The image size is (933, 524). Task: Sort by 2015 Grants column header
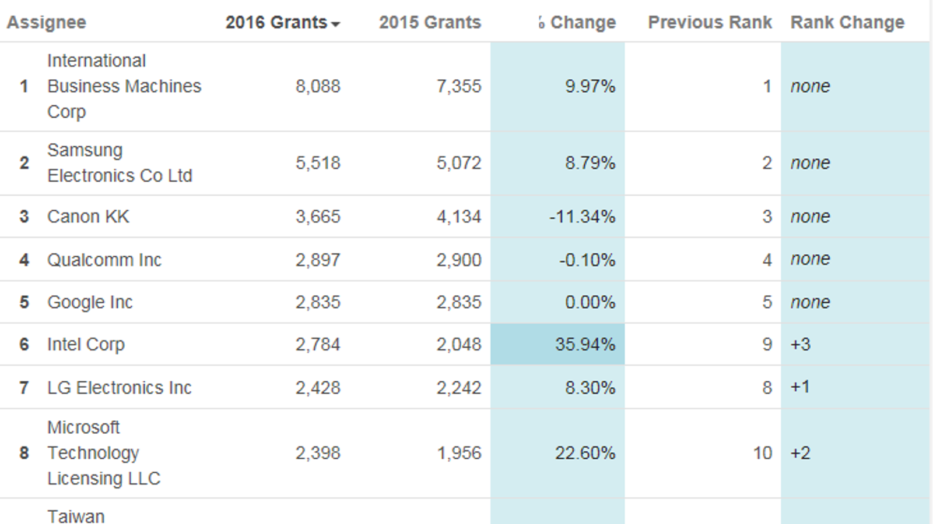tap(430, 23)
